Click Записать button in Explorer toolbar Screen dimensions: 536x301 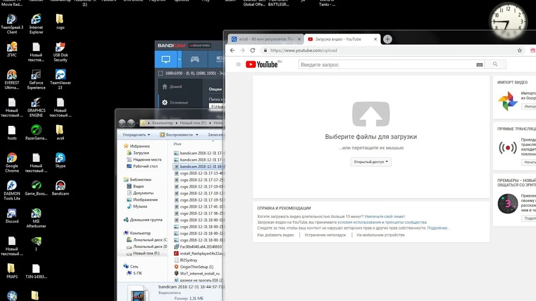point(216,135)
